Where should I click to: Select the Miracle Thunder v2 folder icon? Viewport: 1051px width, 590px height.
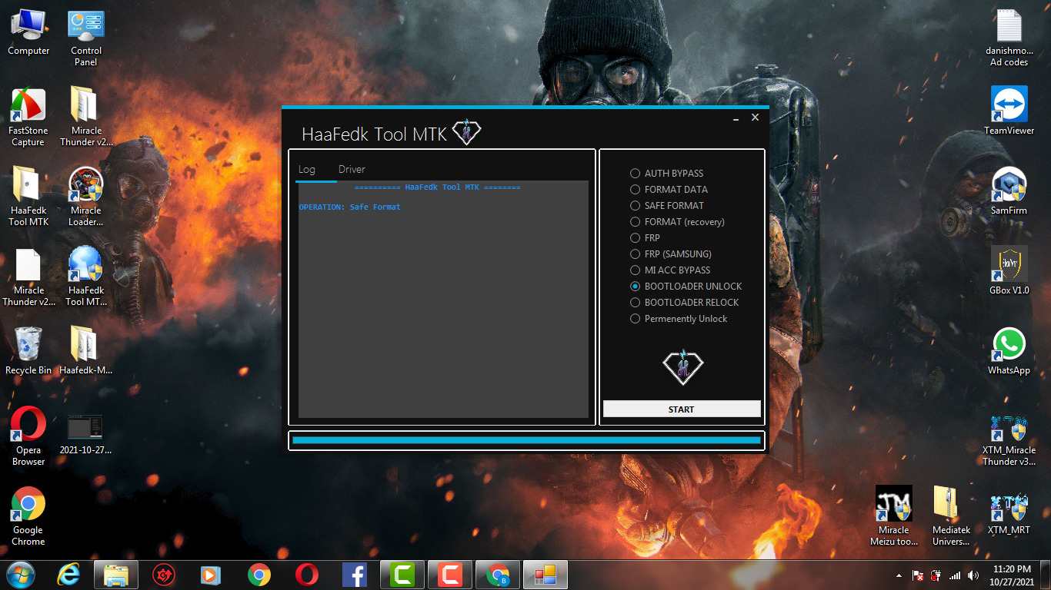click(x=86, y=118)
